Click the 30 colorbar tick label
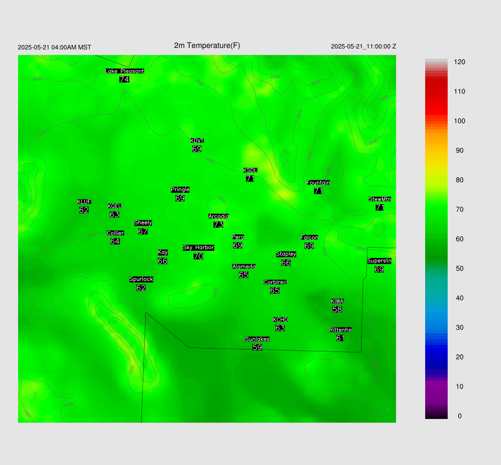 click(x=459, y=327)
